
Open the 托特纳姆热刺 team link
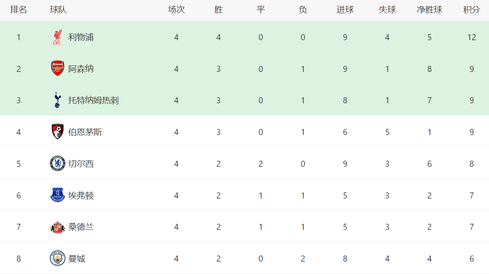tap(93, 100)
